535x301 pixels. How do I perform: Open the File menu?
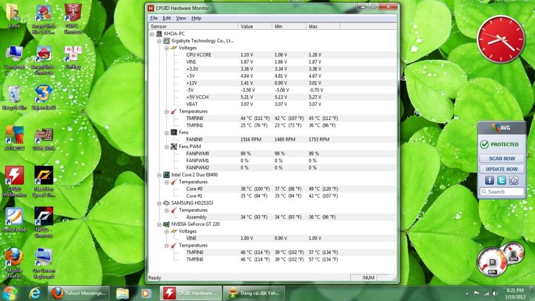coord(154,18)
